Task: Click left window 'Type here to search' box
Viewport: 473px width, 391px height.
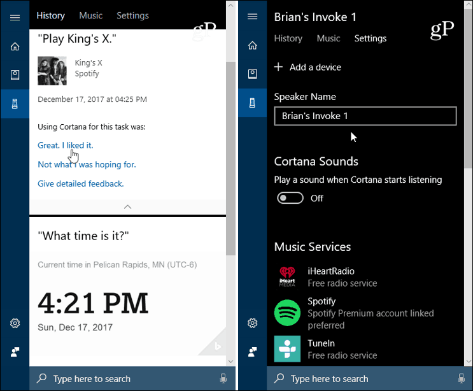Action: pyautogui.click(x=132, y=378)
